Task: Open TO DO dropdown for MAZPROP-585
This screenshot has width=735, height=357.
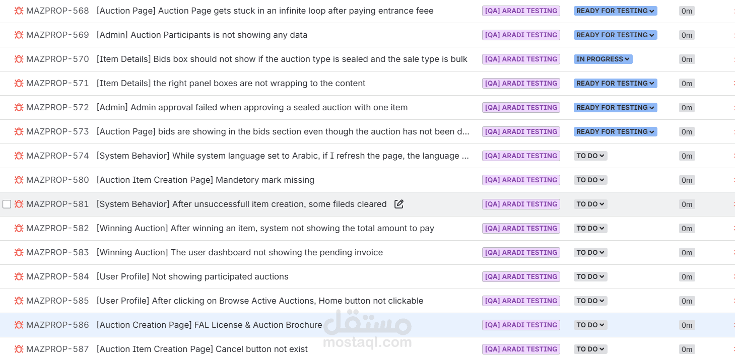Action: (590, 301)
